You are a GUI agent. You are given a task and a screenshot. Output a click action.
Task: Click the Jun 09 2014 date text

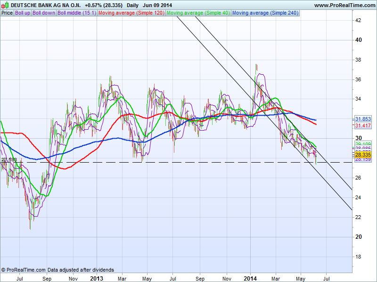tap(157, 5)
